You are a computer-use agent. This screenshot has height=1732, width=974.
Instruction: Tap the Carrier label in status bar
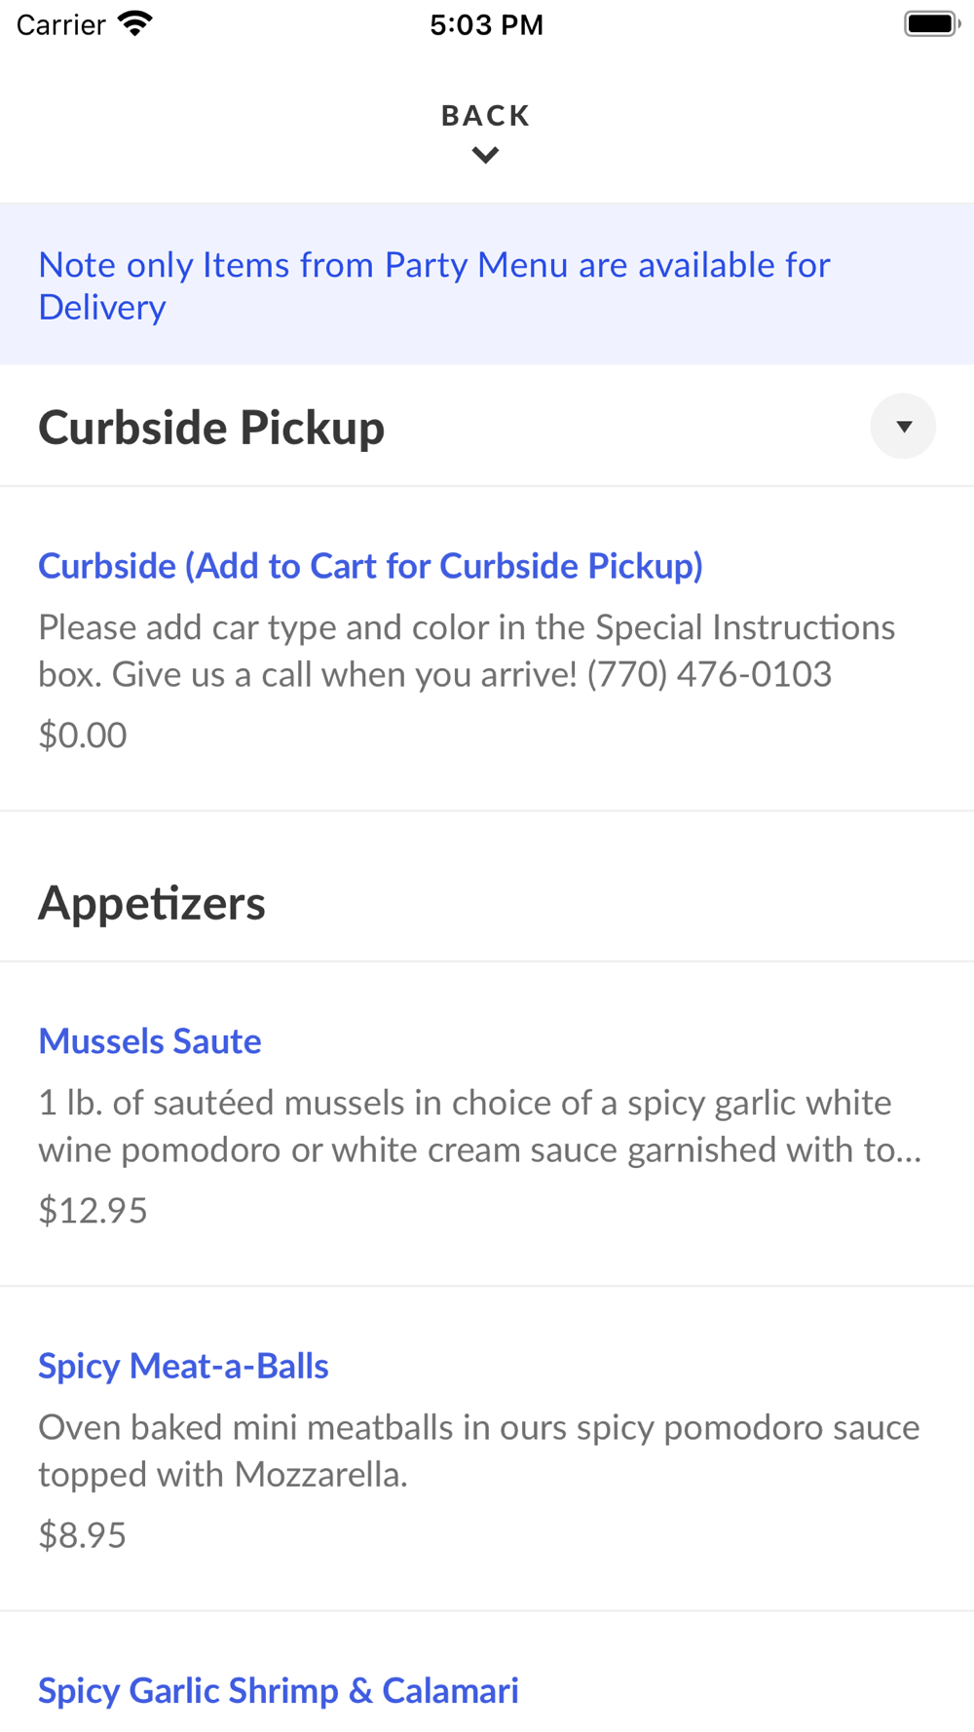60,24
